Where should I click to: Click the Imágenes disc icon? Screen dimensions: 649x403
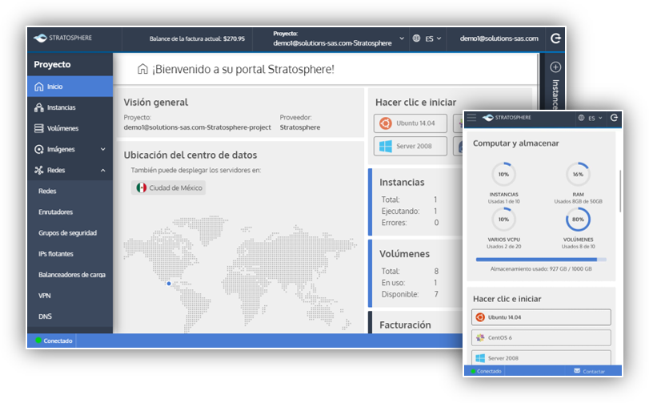[39, 149]
